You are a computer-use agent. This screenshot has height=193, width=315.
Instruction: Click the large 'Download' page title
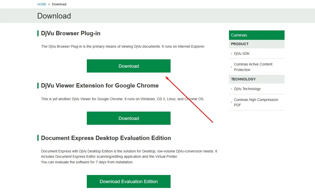pos(54,16)
